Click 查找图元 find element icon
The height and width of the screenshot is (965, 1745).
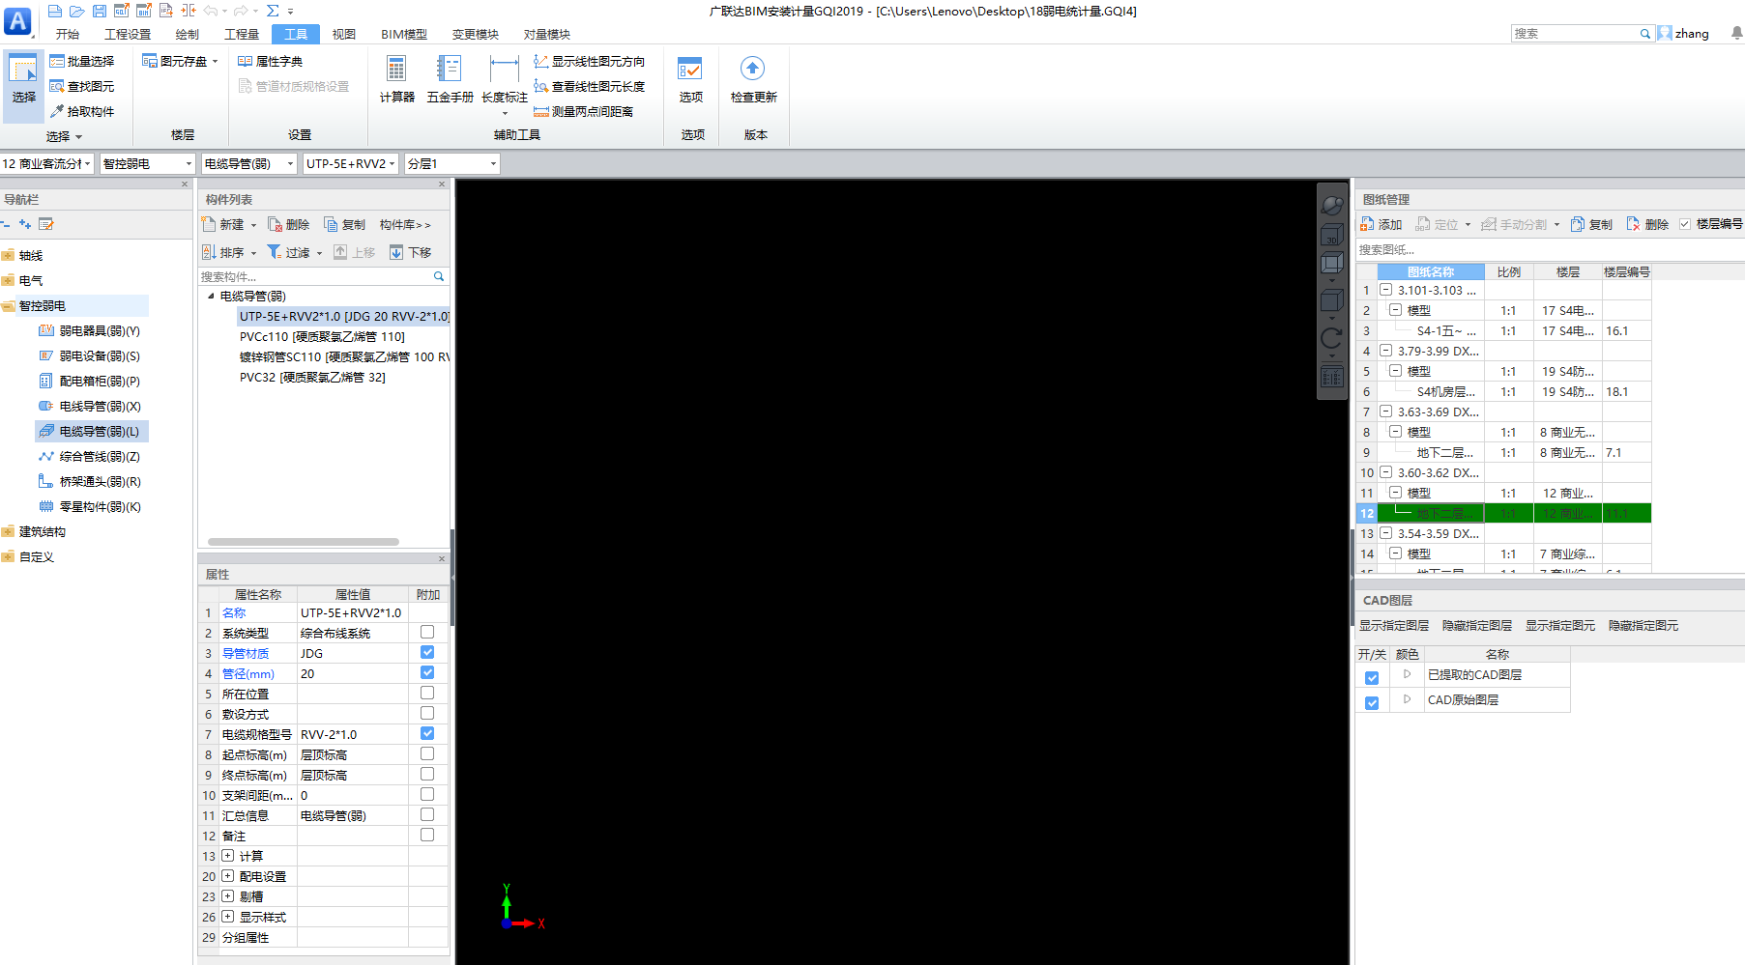57,86
